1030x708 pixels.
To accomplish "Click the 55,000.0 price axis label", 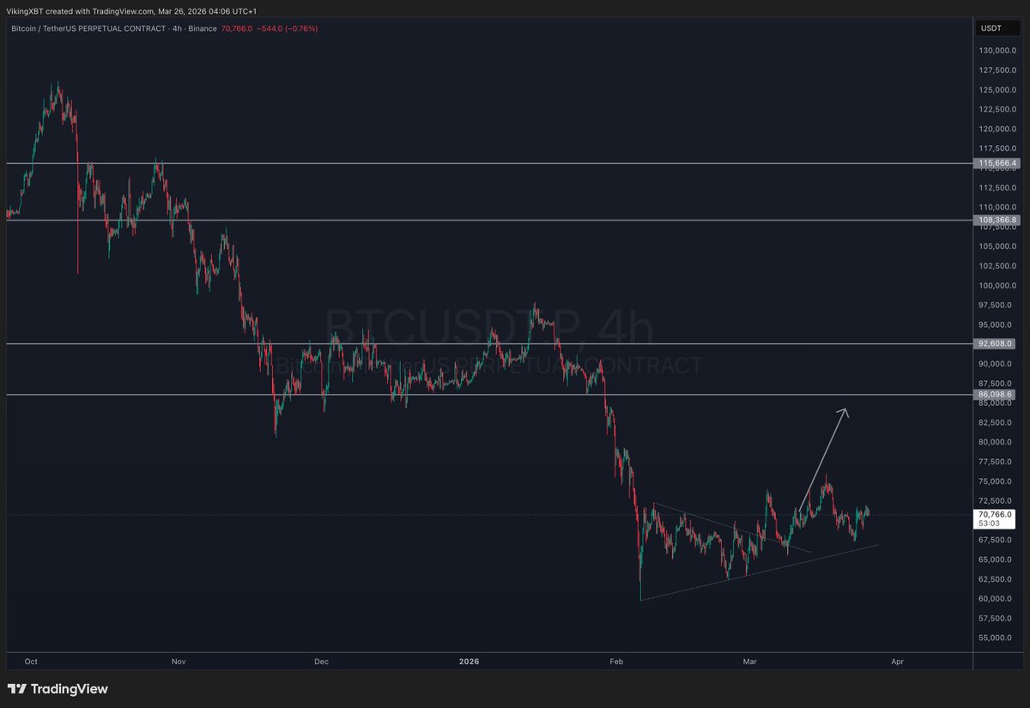I will click(x=996, y=638).
